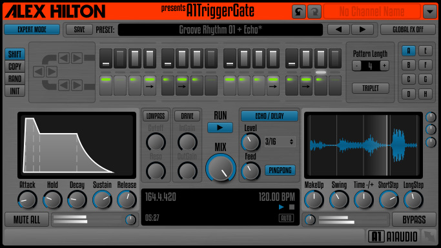Toggle the ECHO / DELAY effect

click(269, 116)
